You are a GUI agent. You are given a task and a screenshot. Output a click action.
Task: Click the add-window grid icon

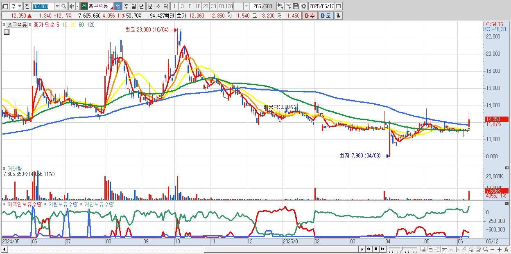click(x=423, y=250)
